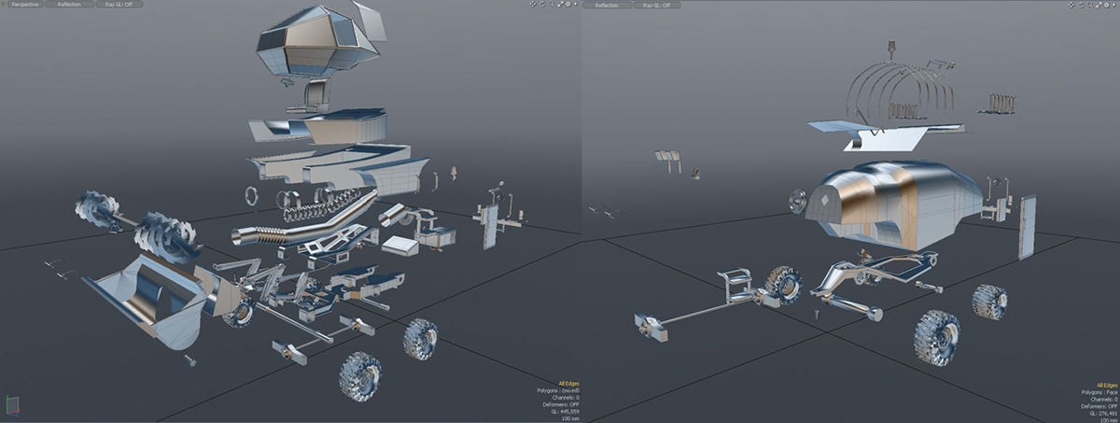Click the maximize viewport icon in right viewport
The width and height of the screenshot is (1120, 423).
point(1099,5)
